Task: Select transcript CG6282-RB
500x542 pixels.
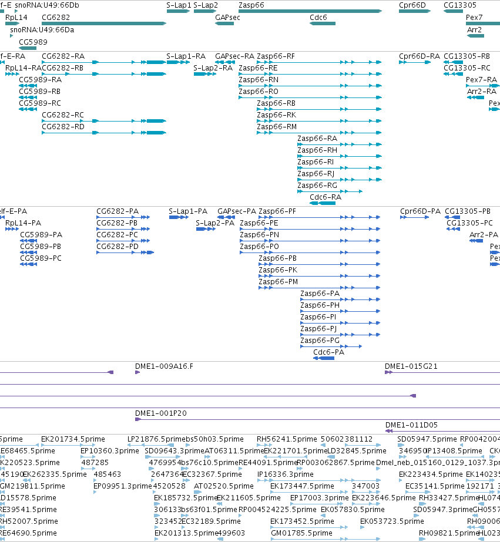Action: pyautogui.click(x=104, y=74)
